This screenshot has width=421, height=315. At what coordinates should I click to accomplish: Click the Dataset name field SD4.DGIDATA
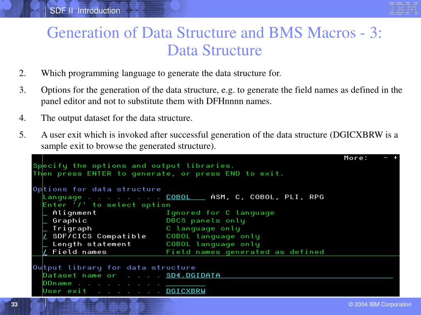click(279, 275)
